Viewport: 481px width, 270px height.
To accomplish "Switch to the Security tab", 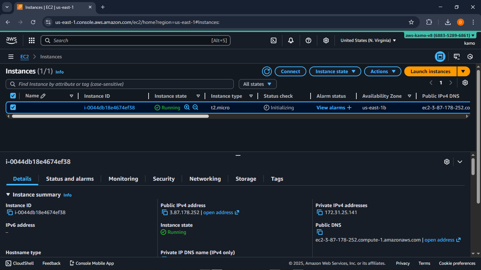I will tap(163, 179).
